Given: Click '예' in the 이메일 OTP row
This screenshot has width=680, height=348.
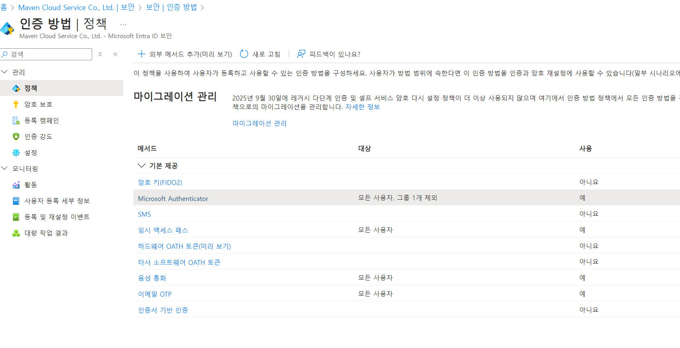Looking at the screenshot, I should pos(582,294).
